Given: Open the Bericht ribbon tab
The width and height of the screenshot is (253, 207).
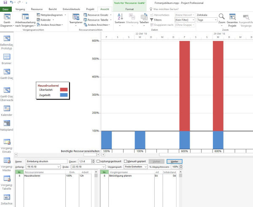Looking at the screenshot, I should 53,8.
